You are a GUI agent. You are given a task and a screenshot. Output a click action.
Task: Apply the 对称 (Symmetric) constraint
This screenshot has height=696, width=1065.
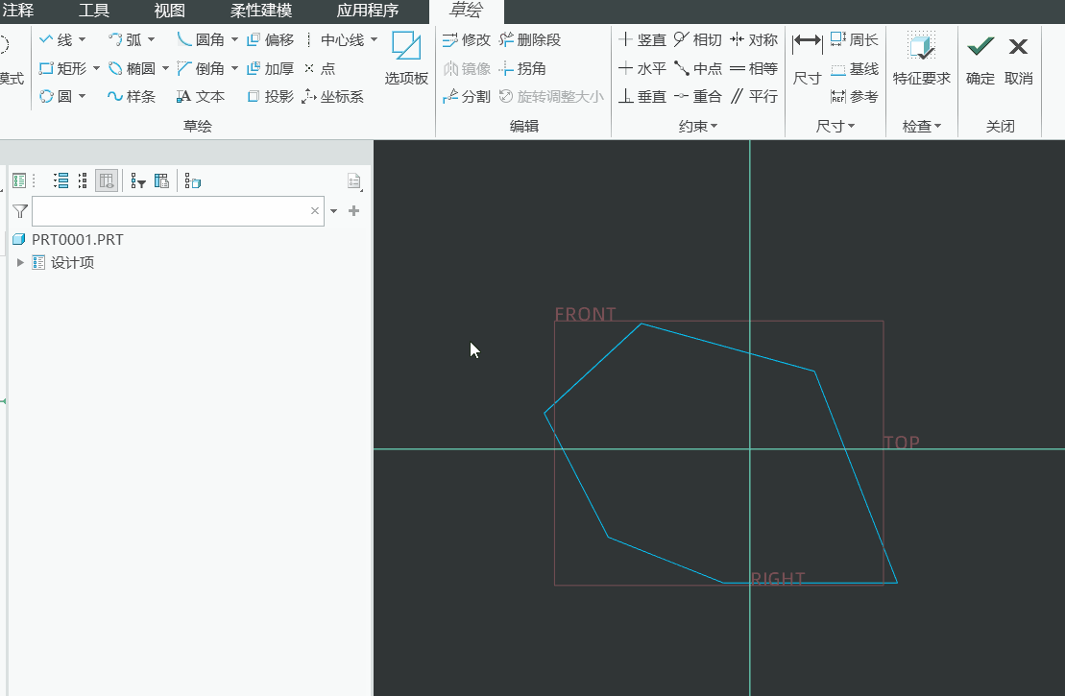tap(753, 40)
